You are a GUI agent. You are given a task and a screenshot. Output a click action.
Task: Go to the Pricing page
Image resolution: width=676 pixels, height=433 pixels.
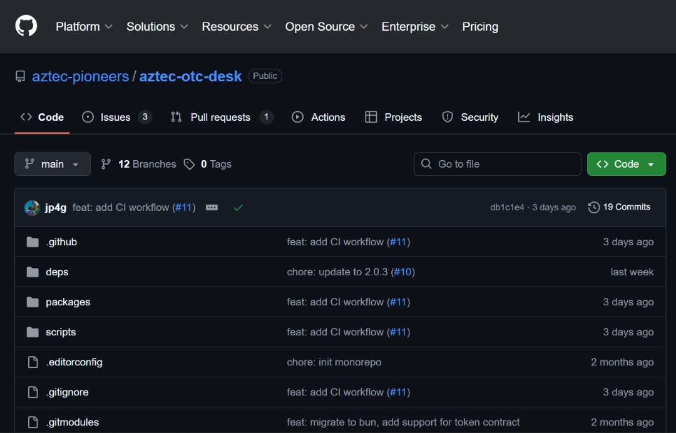coord(480,27)
